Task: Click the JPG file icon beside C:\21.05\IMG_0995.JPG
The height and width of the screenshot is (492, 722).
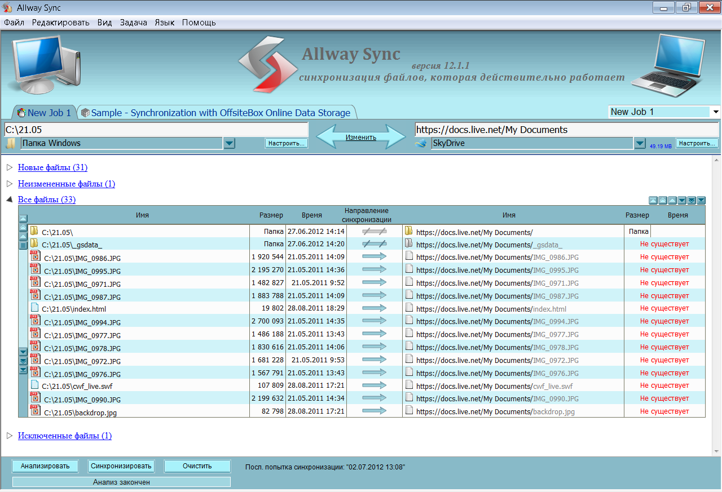Action: point(35,269)
